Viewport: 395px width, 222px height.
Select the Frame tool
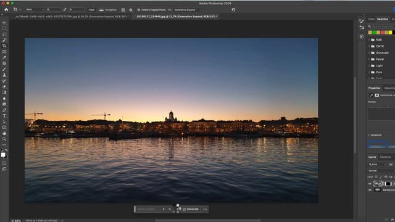4,52
